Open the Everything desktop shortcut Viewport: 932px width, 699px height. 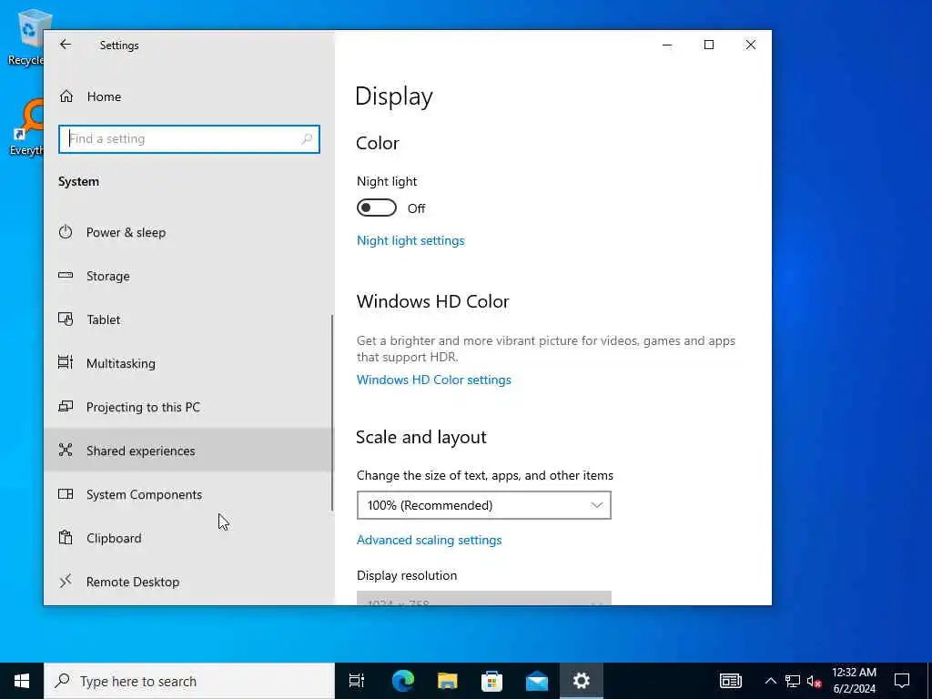pyautogui.click(x=26, y=127)
